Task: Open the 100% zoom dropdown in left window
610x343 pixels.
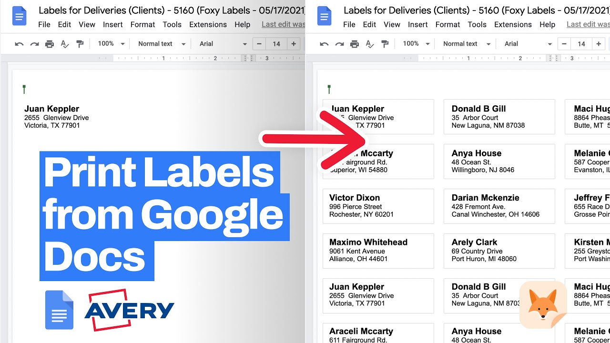Action: pos(111,44)
